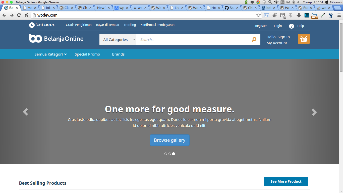The width and height of the screenshot is (343, 193).
Task: Click the Register link
Action: click(261, 26)
